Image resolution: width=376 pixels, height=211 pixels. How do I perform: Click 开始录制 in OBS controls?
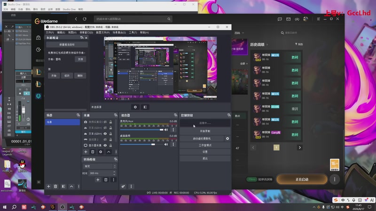205,131
